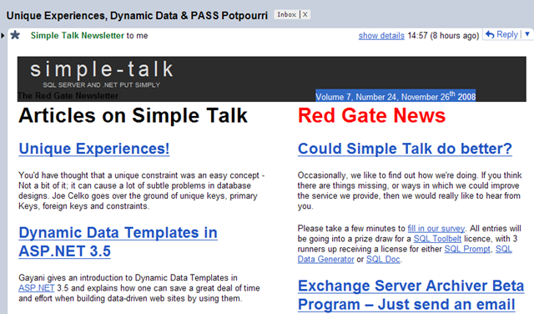Click sender name Simple Talk Newsletter
Screen dimensions: 534x314
pos(78,35)
